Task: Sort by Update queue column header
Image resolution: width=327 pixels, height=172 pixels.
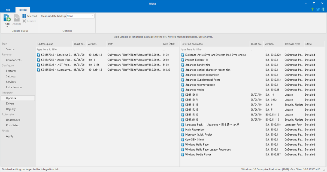Action: click(x=54, y=44)
